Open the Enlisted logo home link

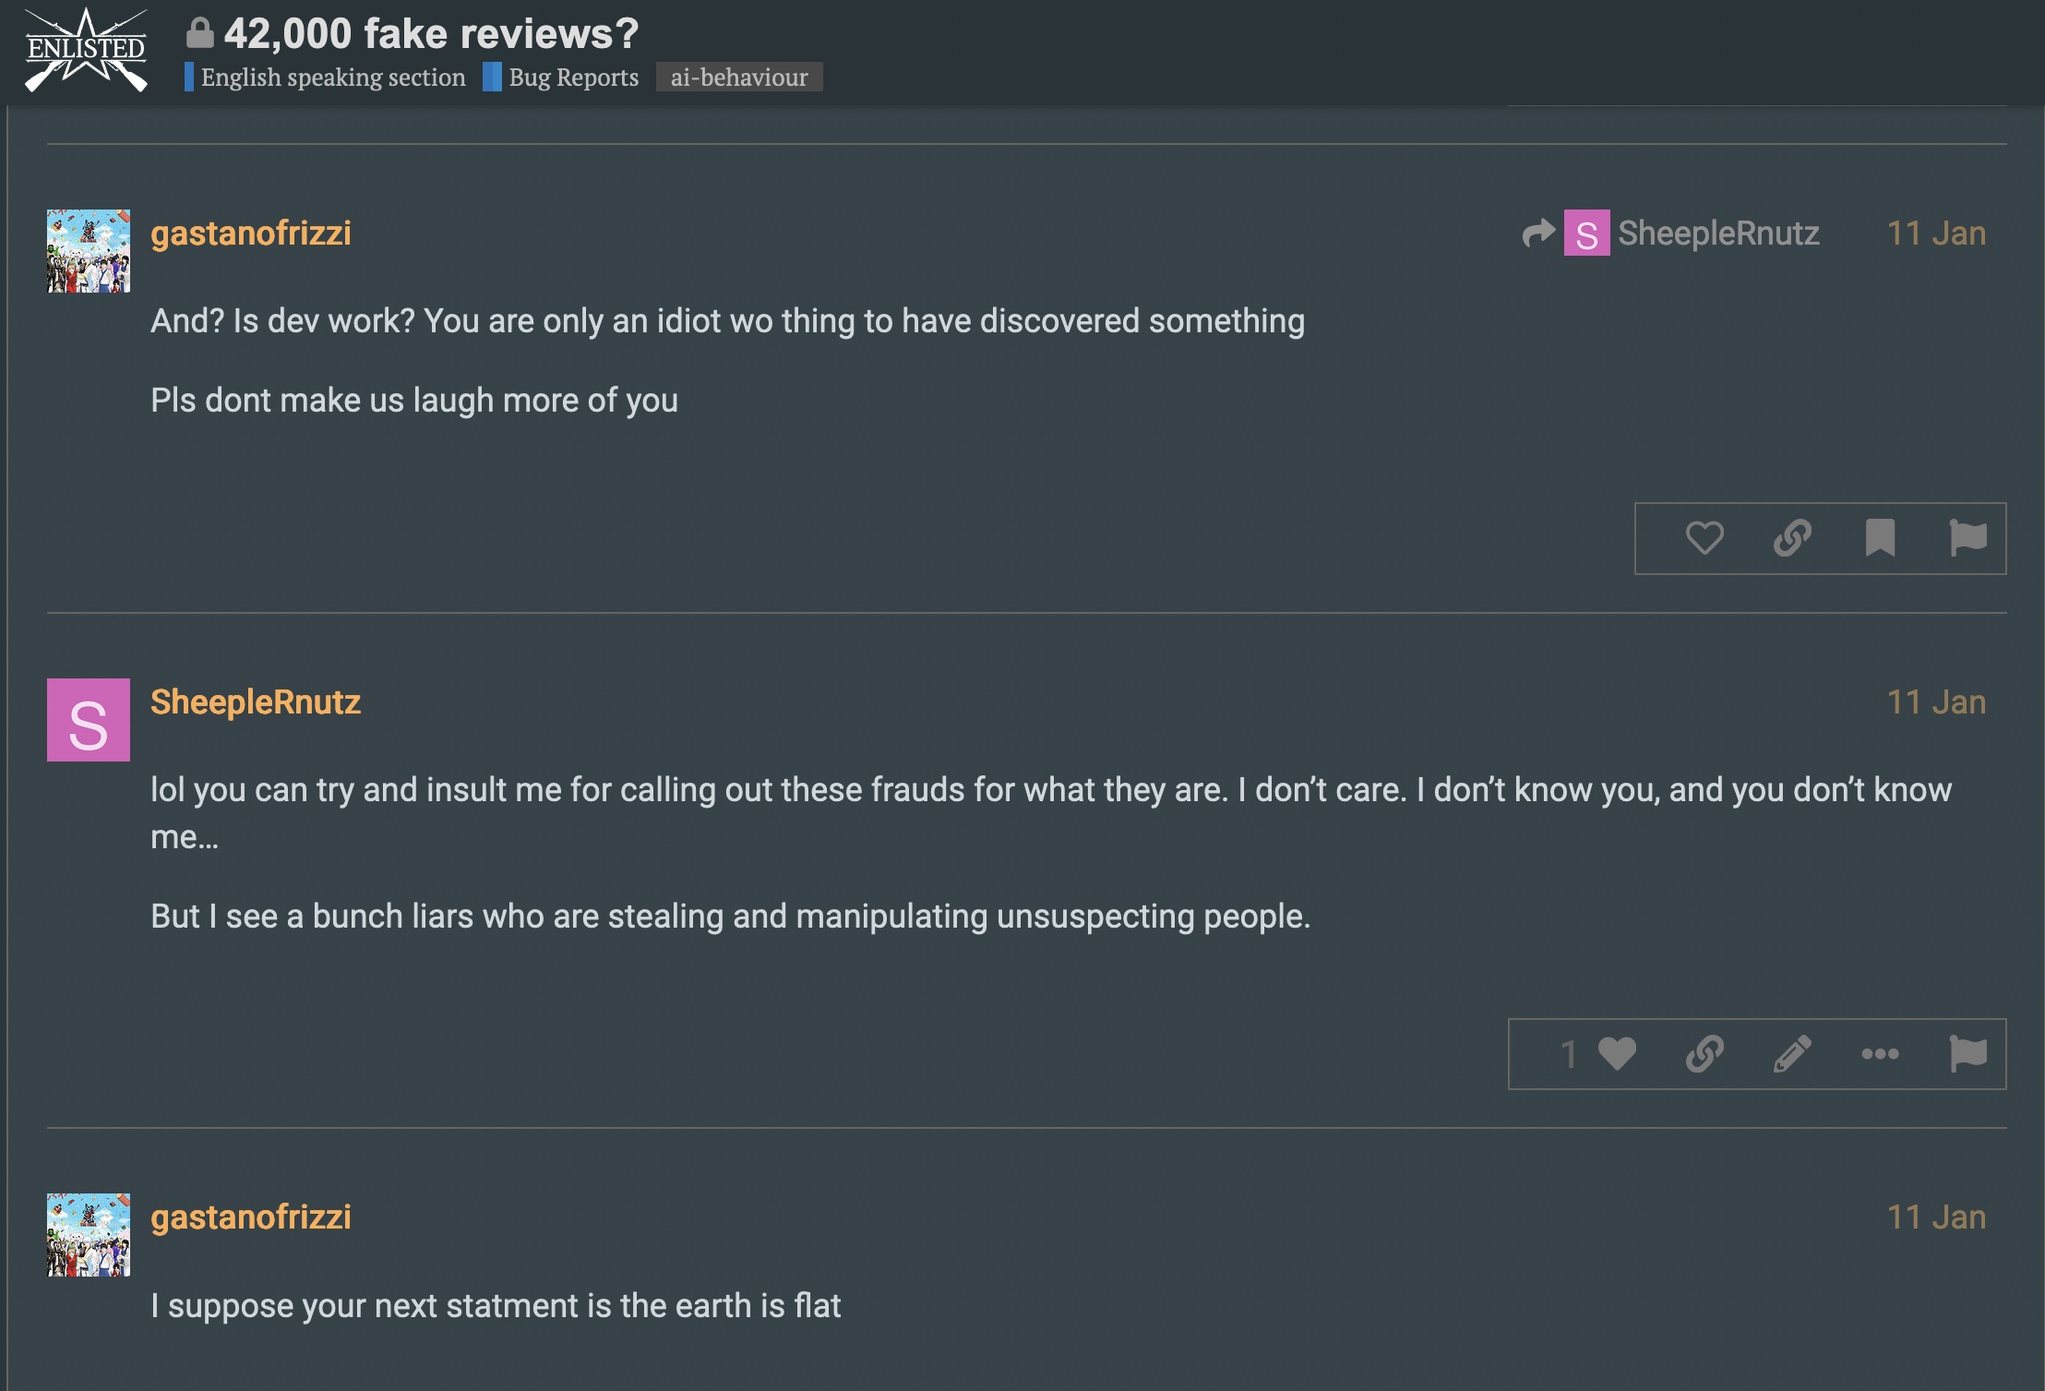pyautogui.click(x=86, y=51)
